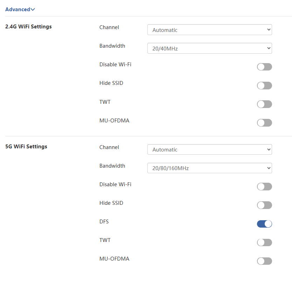Enable MU-OFDMA switch under 5G settings
The height and width of the screenshot is (283, 292).
coord(264,261)
